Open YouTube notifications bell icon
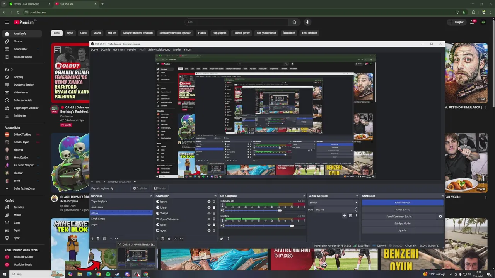The image size is (495, 278). pos(472,22)
